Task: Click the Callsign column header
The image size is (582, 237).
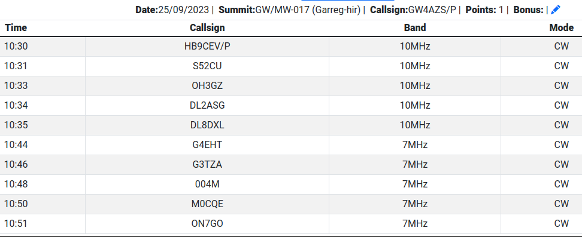Action: pyautogui.click(x=207, y=27)
